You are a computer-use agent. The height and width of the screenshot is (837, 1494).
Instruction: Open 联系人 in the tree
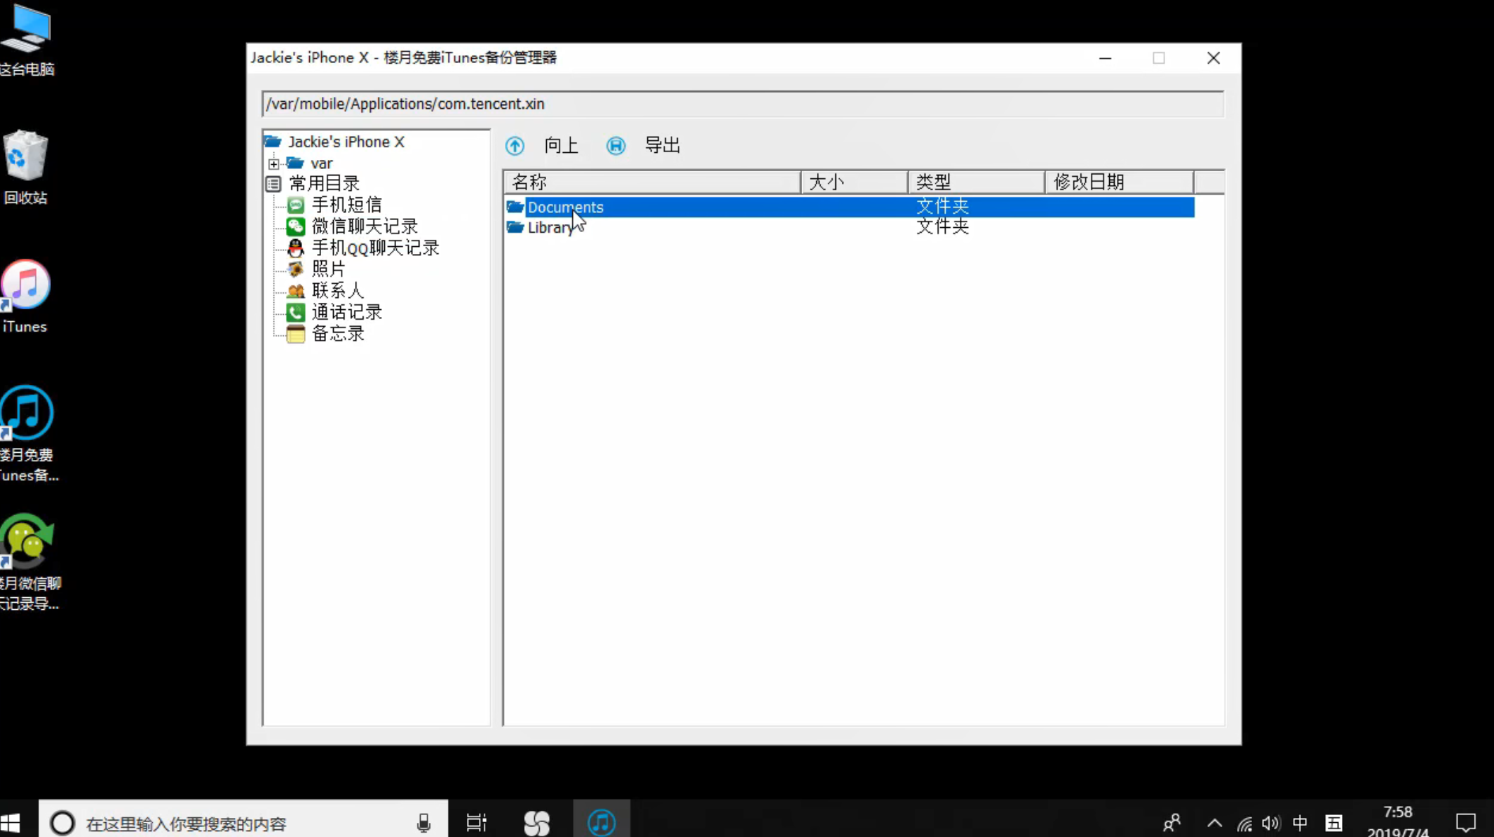point(337,291)
